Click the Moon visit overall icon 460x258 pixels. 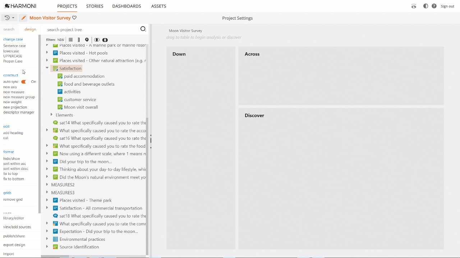coord(60,107)
